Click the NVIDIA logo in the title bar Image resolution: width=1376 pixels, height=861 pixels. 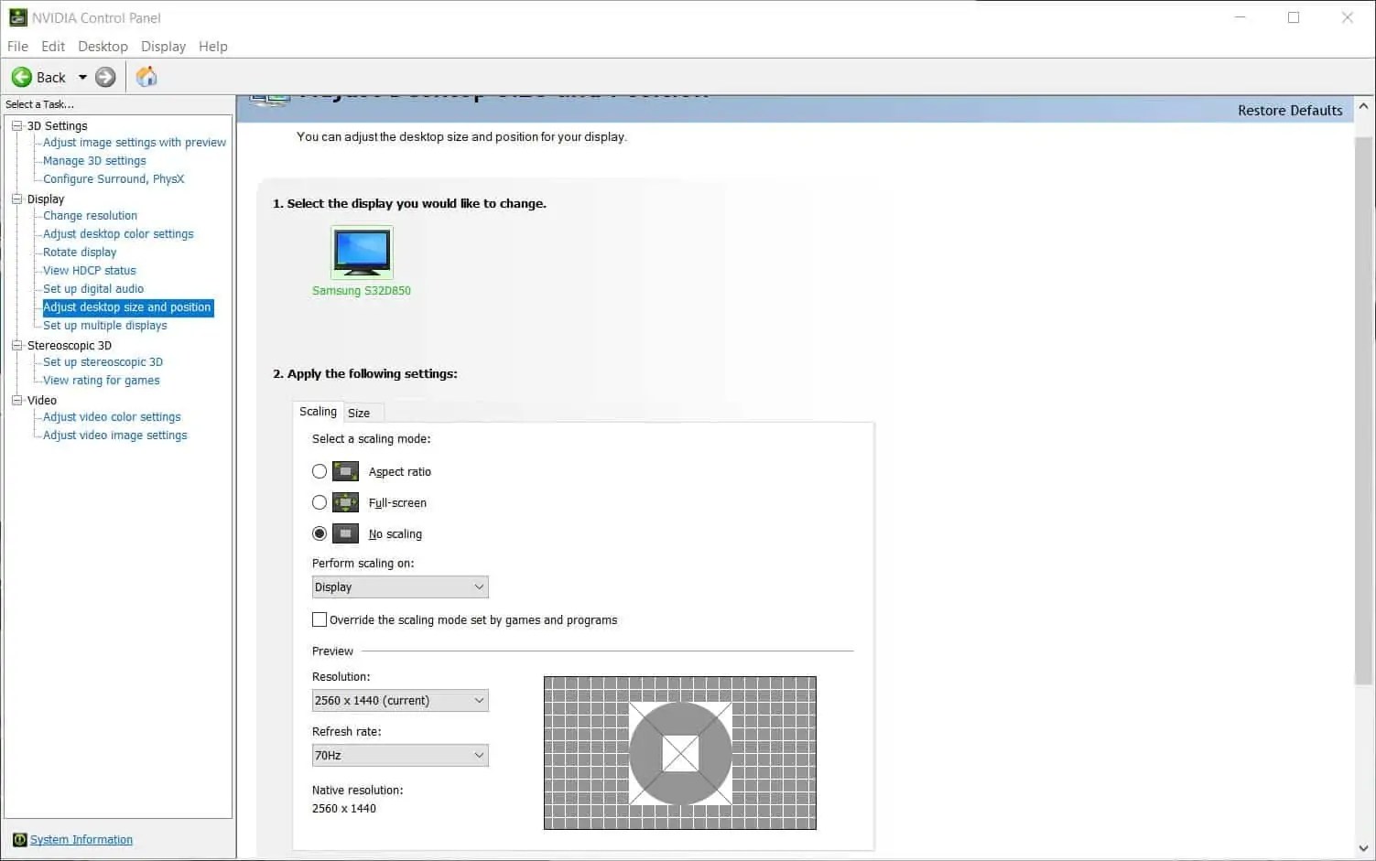18,16
